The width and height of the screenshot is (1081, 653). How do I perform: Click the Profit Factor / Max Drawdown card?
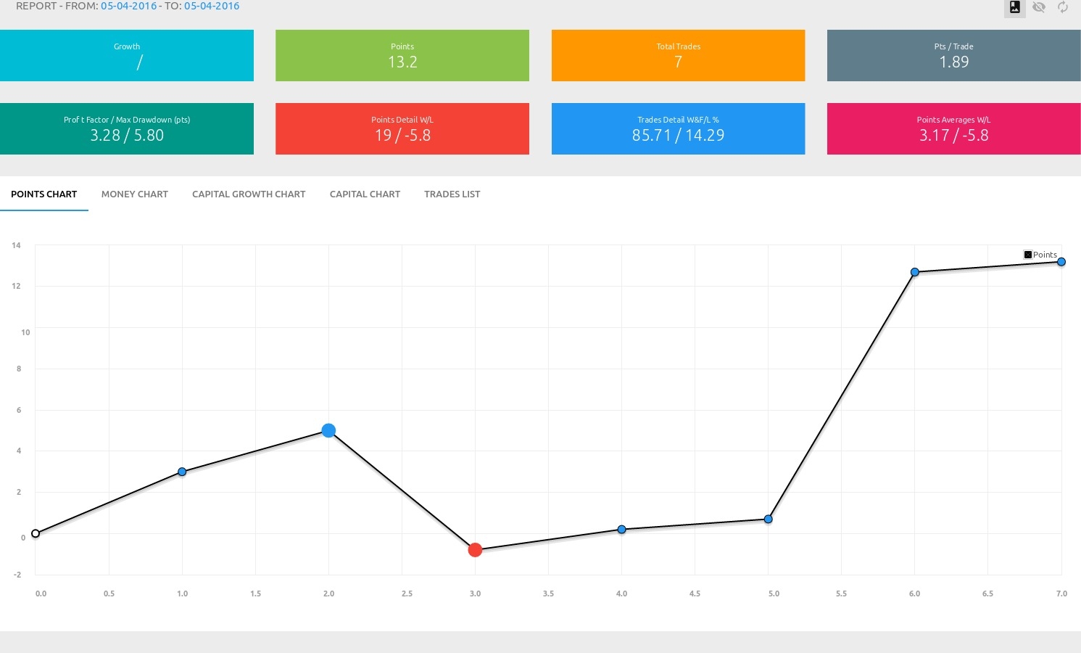[127, 128]
